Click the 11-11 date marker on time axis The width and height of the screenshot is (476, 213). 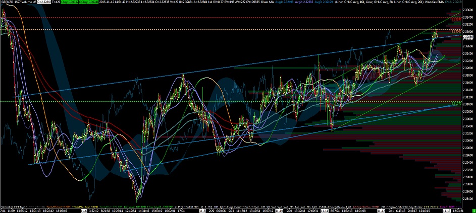(x=325, y=210)
